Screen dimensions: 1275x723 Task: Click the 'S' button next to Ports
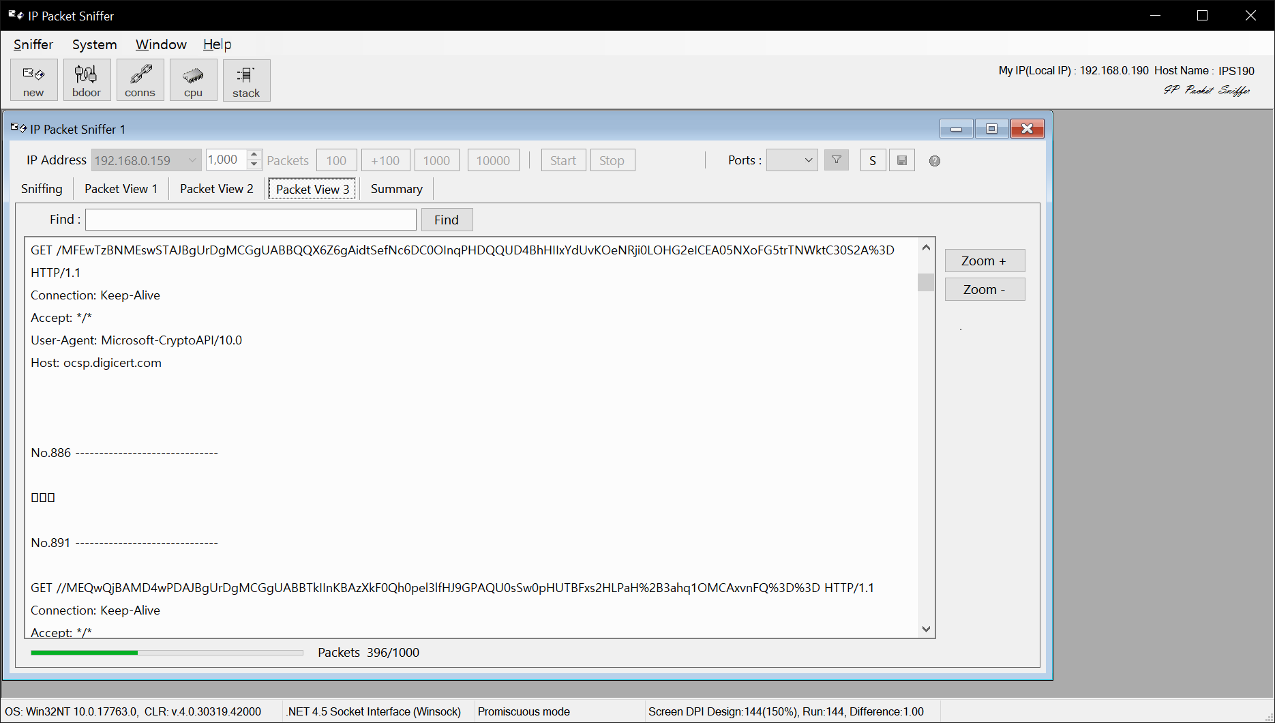coord(872,160)
